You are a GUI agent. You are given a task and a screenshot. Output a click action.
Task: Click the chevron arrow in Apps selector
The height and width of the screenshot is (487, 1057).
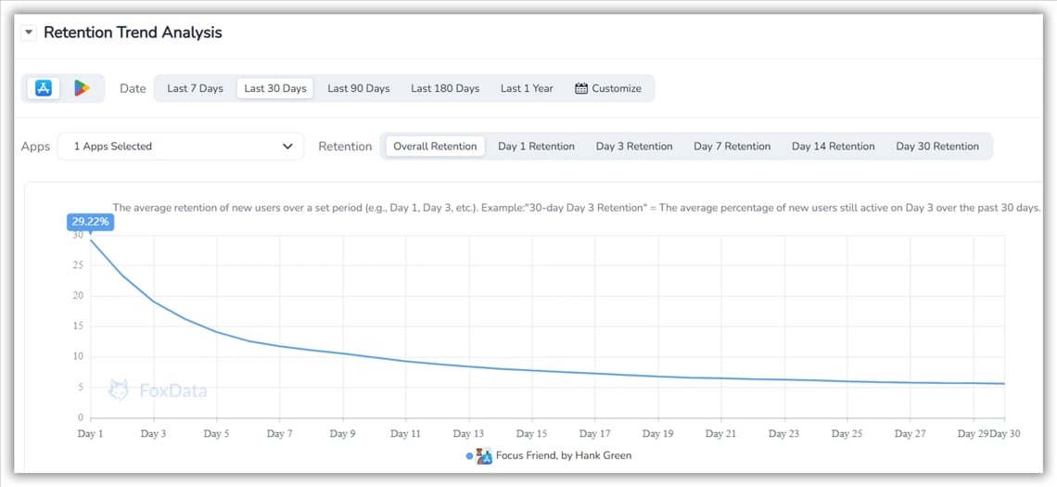[287, 147]
